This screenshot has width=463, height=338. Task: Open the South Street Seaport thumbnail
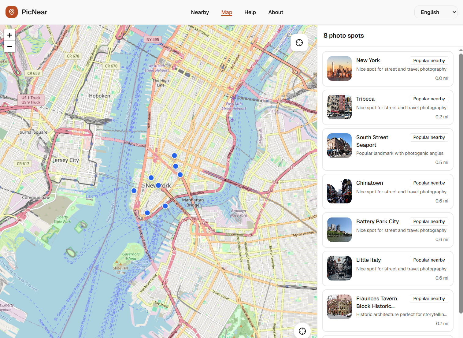click(339, 146)
